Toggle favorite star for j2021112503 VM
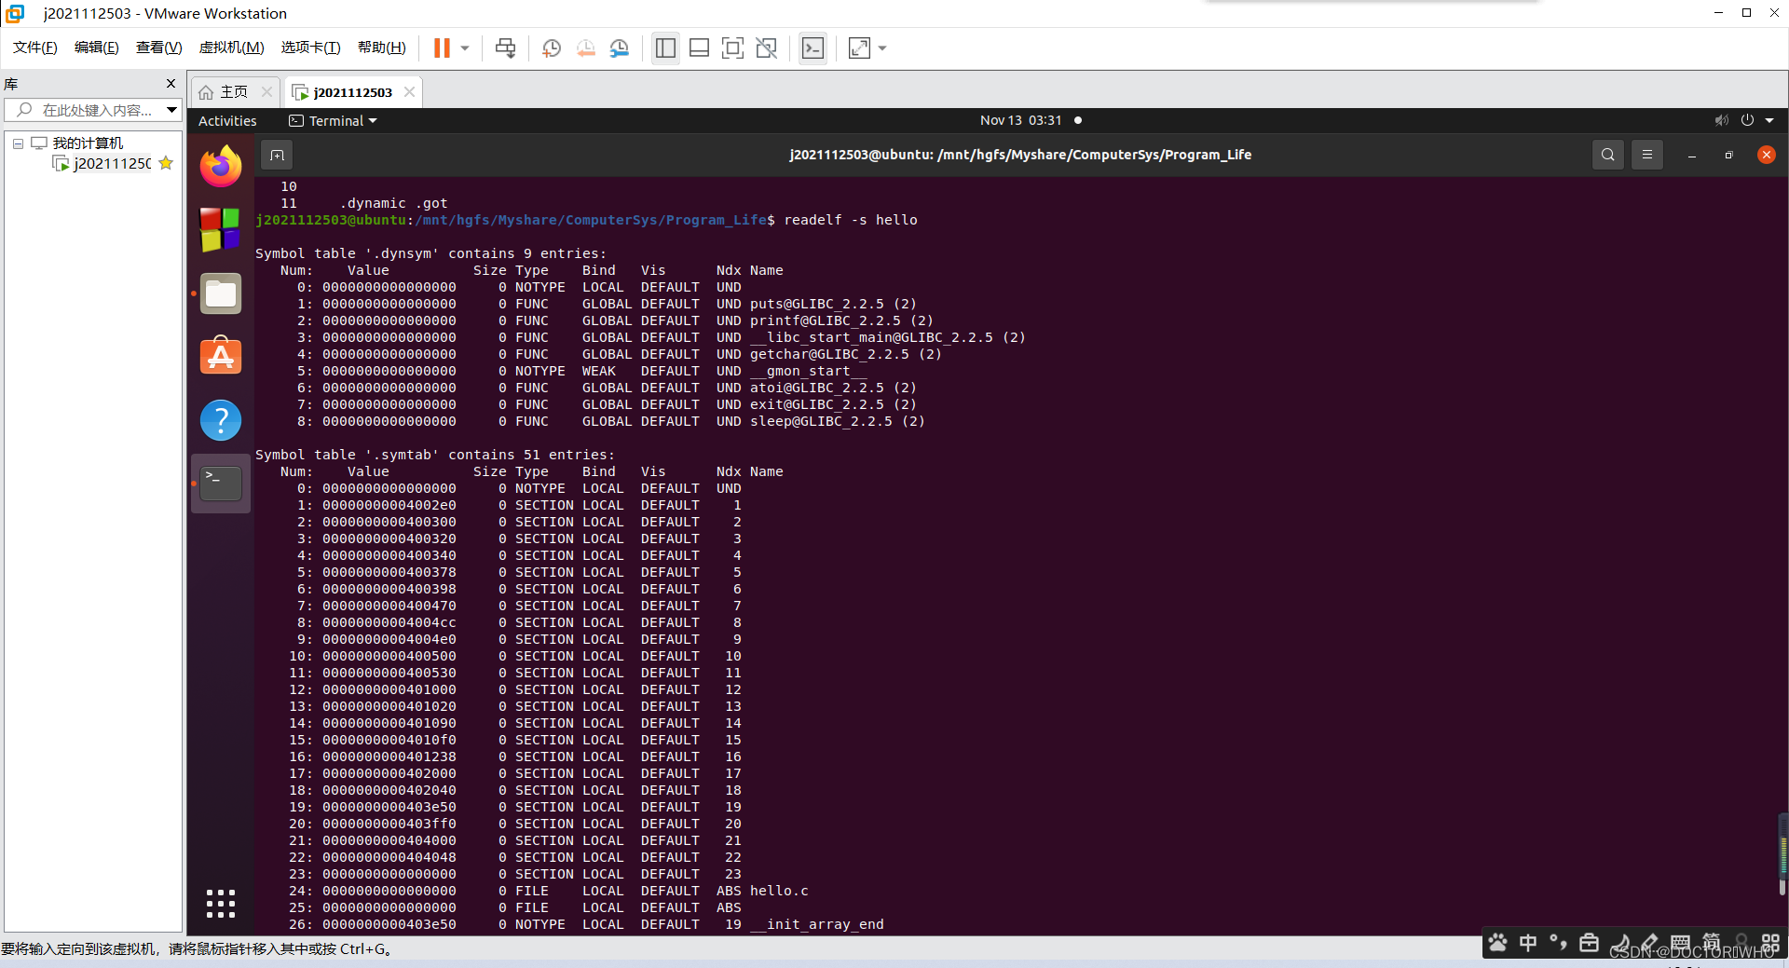The height and width of the screenshot is (968, 1789). click(166, 164)
